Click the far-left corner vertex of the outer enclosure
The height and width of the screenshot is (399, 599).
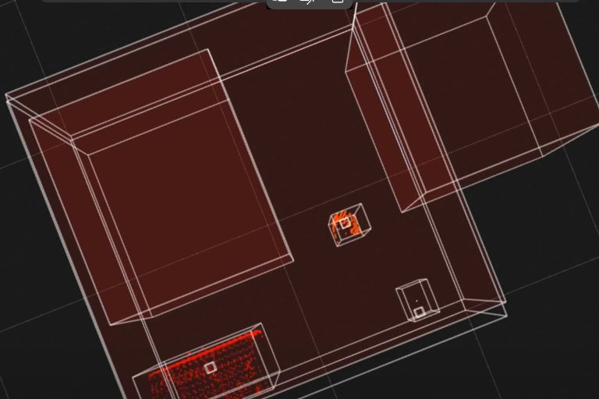(5, 95)
